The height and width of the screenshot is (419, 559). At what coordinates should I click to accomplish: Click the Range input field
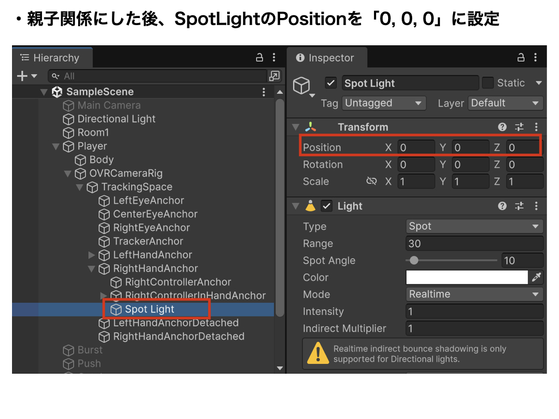(x=474, y=244)
